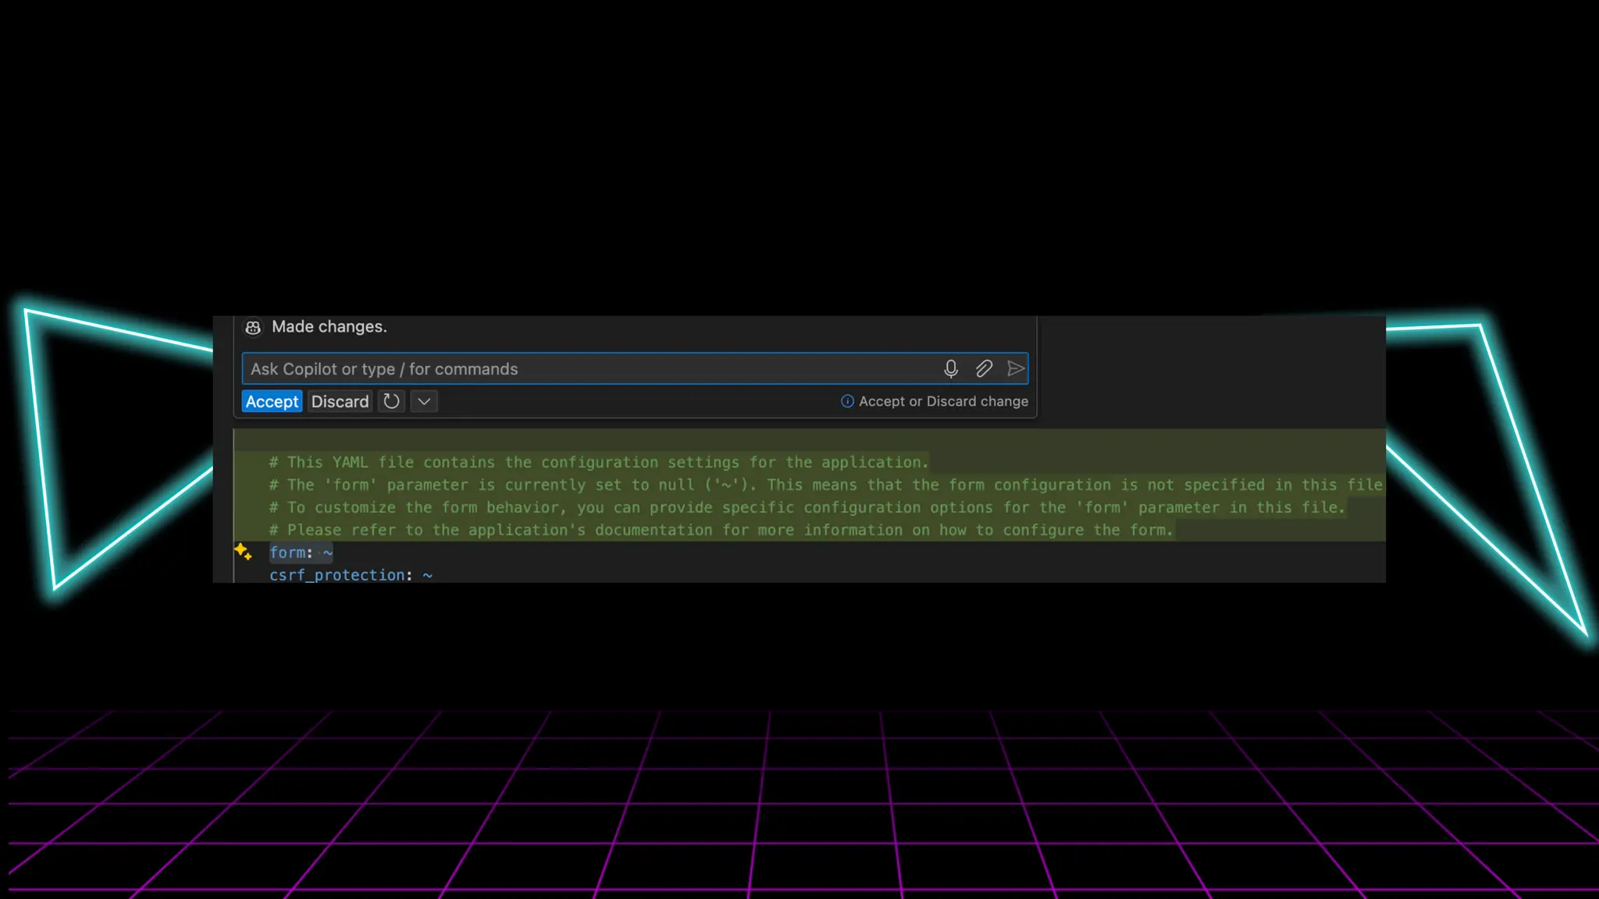
Task: Click the 'Accept or Discard change' status text
Action: click(x=943, y=401)
